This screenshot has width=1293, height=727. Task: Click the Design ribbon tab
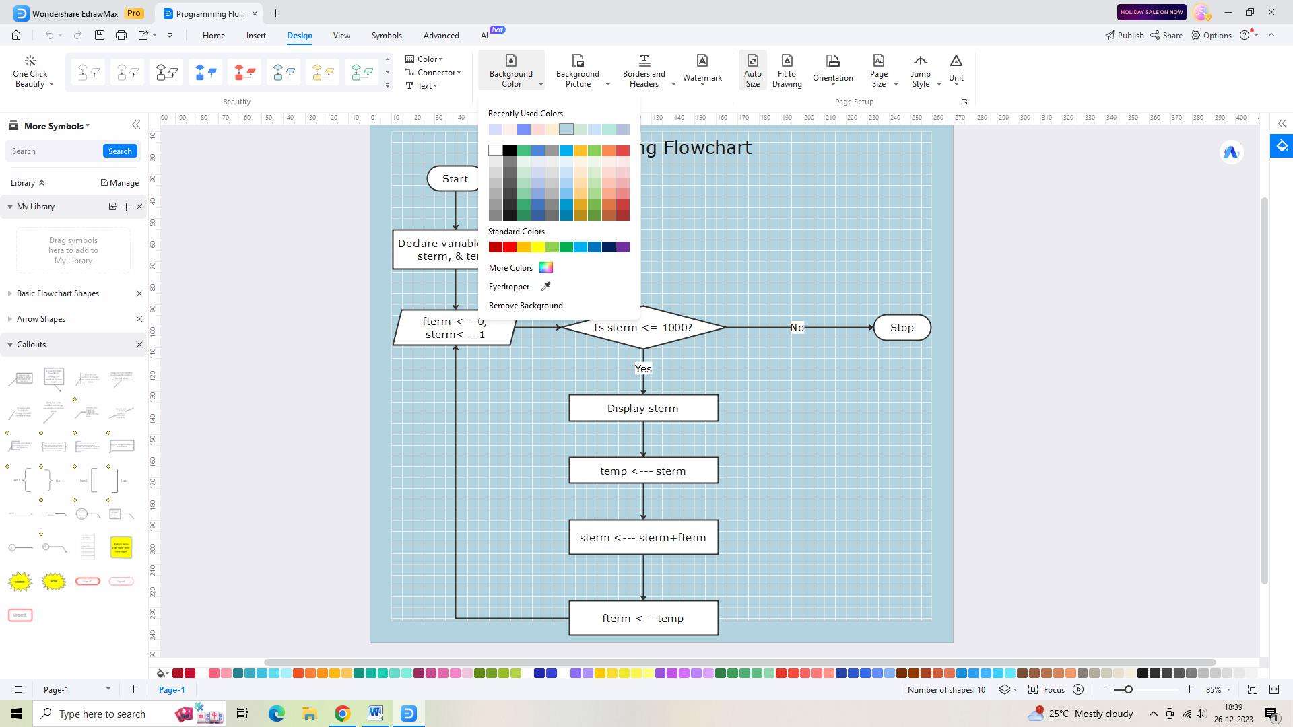click(299, 34)
